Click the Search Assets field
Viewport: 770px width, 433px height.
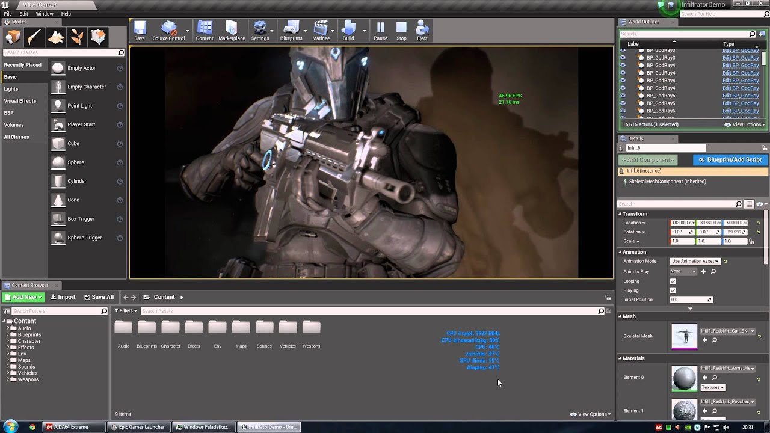(372, 311)
